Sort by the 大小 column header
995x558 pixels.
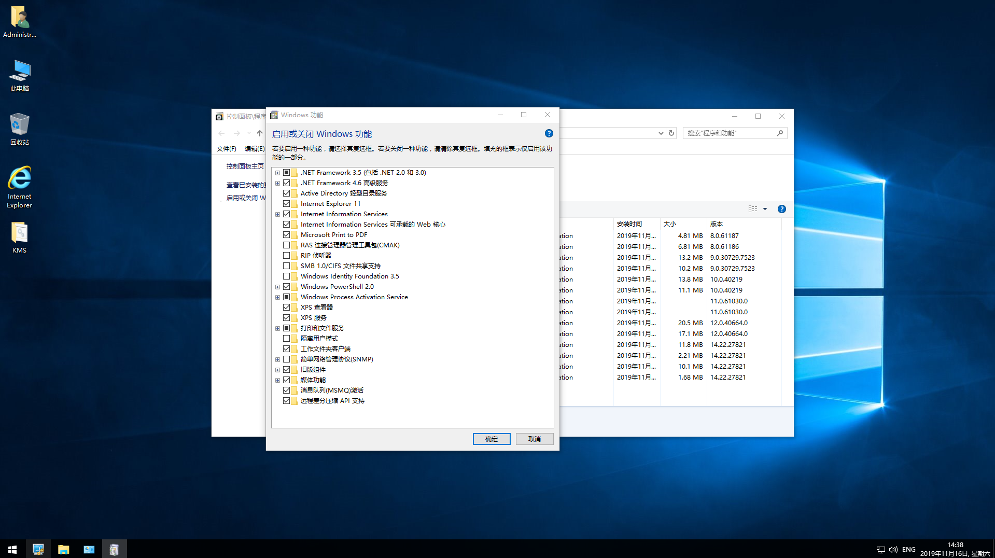(683, 224)
